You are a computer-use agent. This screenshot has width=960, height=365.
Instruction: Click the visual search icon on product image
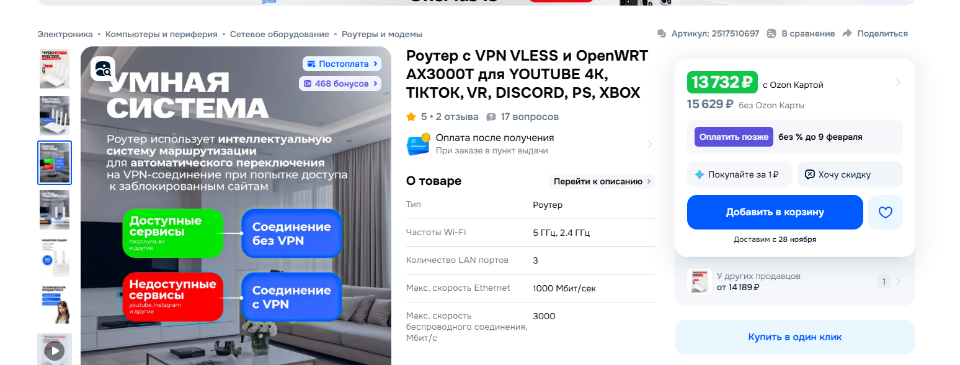coord(103,69)
